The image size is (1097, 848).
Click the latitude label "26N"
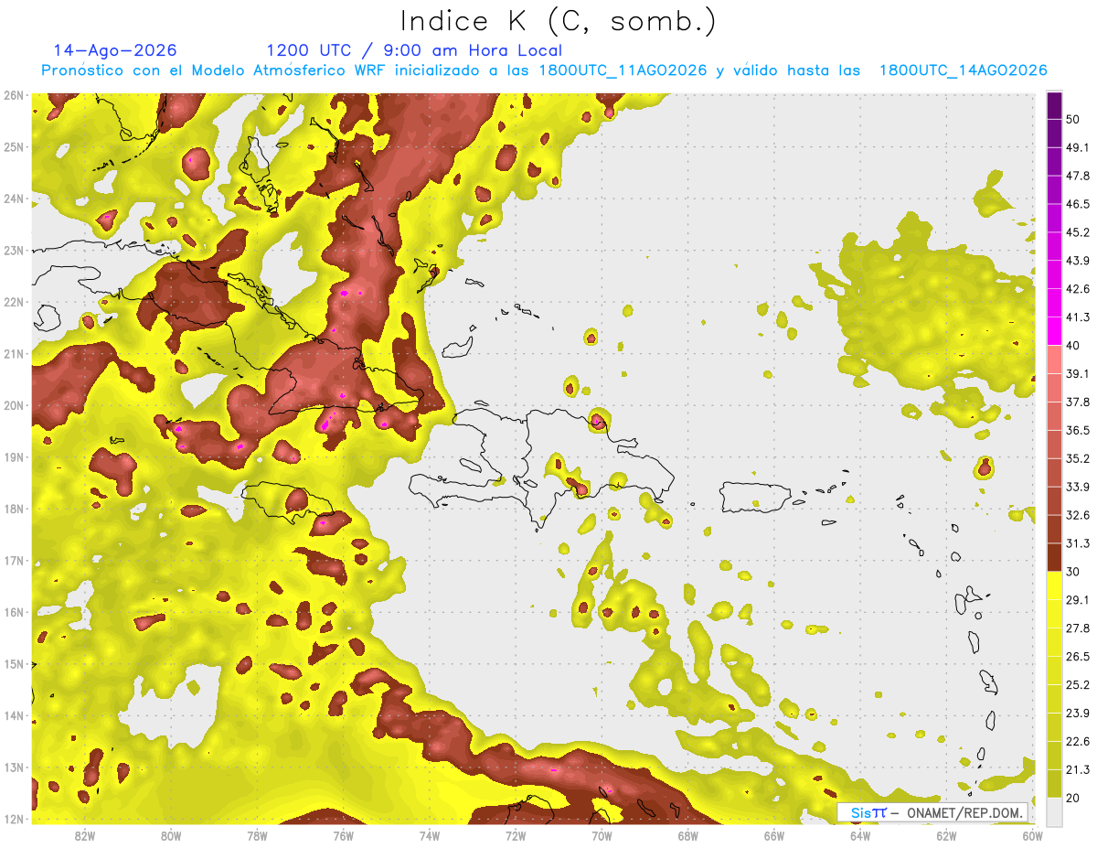point(13,95)
